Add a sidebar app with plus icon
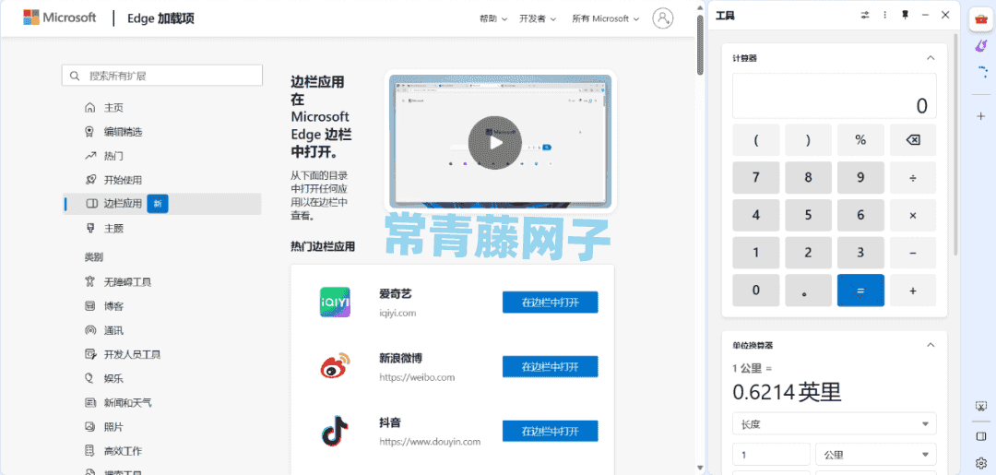996x475 pixels. [x=980, y=115]
